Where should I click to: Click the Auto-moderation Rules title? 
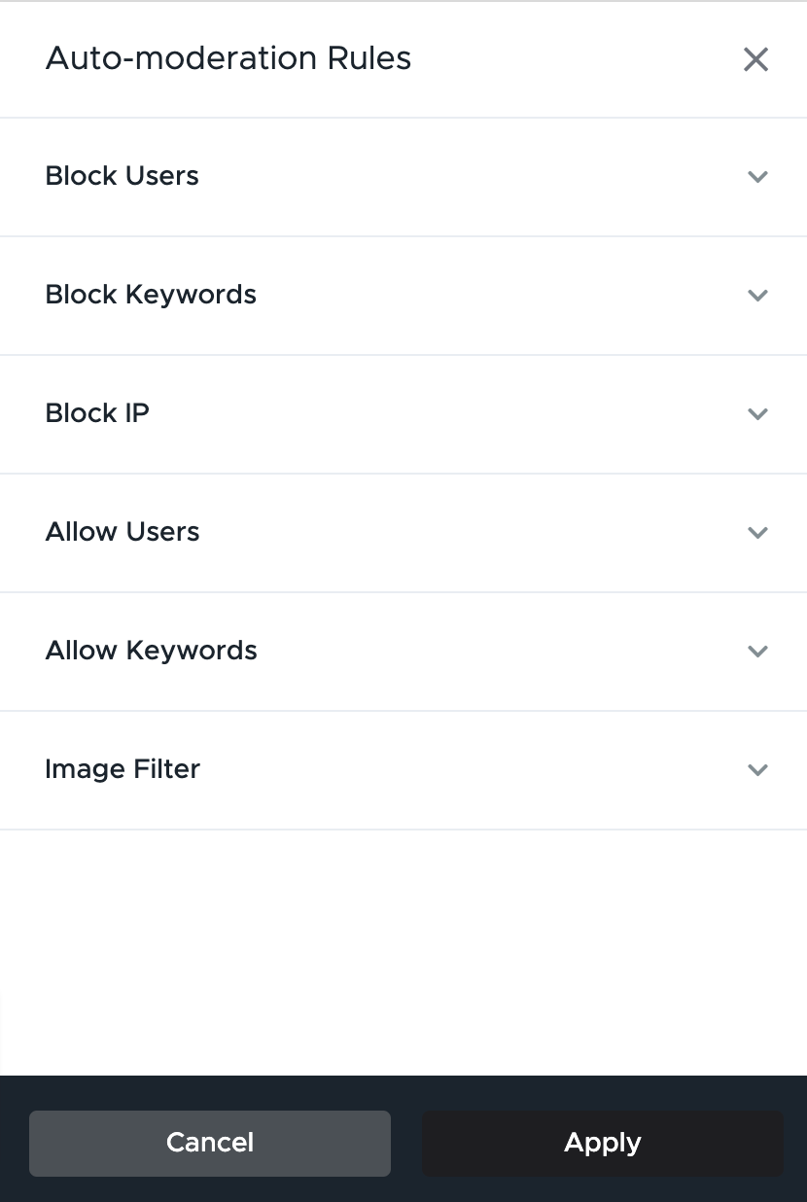click(228, 58)
